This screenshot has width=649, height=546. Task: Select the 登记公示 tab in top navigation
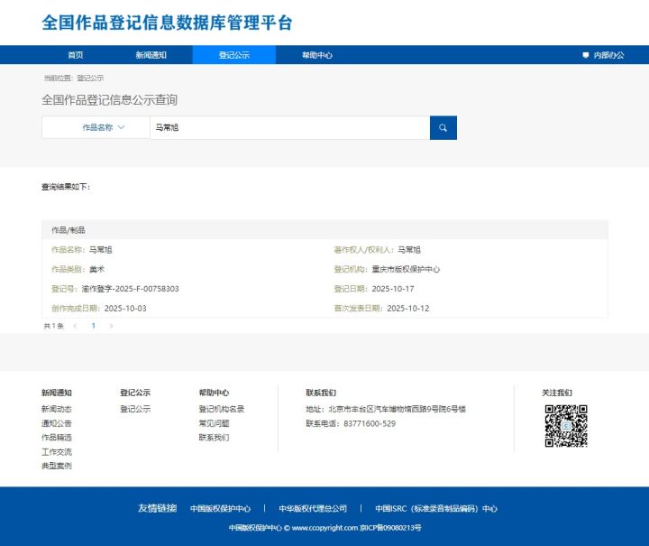(x=233, y=55)
